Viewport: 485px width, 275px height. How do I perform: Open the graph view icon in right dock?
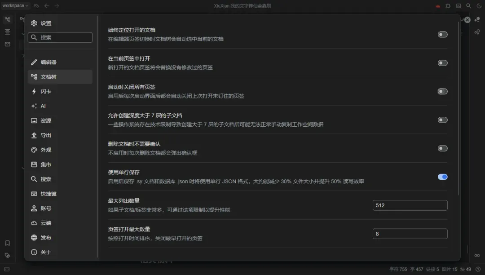click(x=477, y=19)
